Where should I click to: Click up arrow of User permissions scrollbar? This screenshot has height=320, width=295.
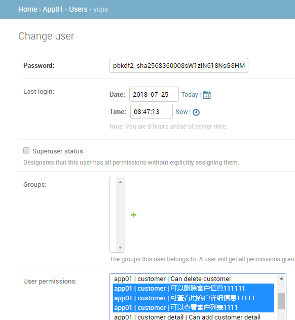281,278
